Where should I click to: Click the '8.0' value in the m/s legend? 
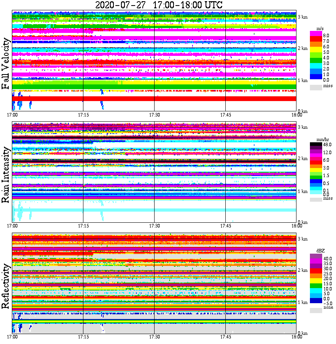326,36
